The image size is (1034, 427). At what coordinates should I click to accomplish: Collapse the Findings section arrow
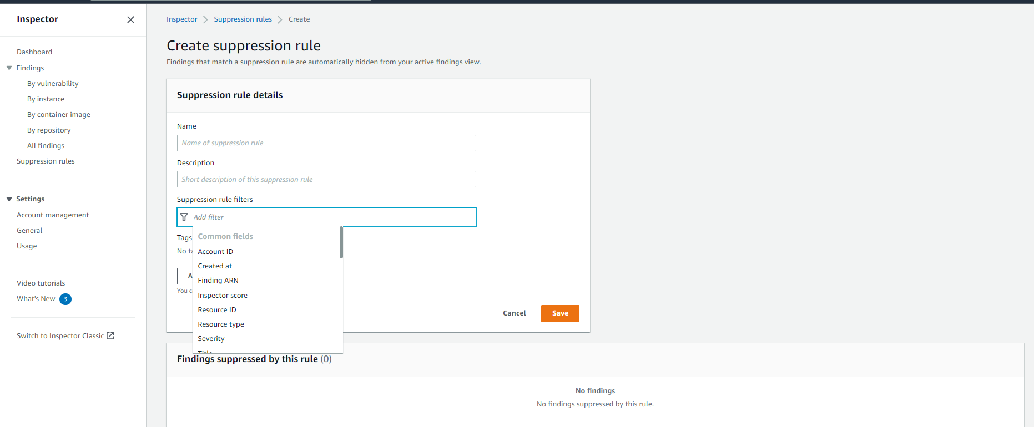pyautogui.click(x=9, y=68)
